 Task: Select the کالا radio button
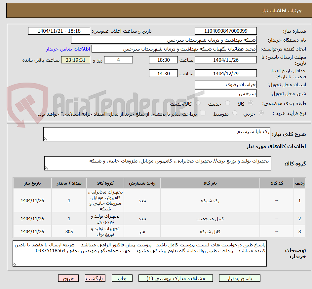tap(251, 103)
